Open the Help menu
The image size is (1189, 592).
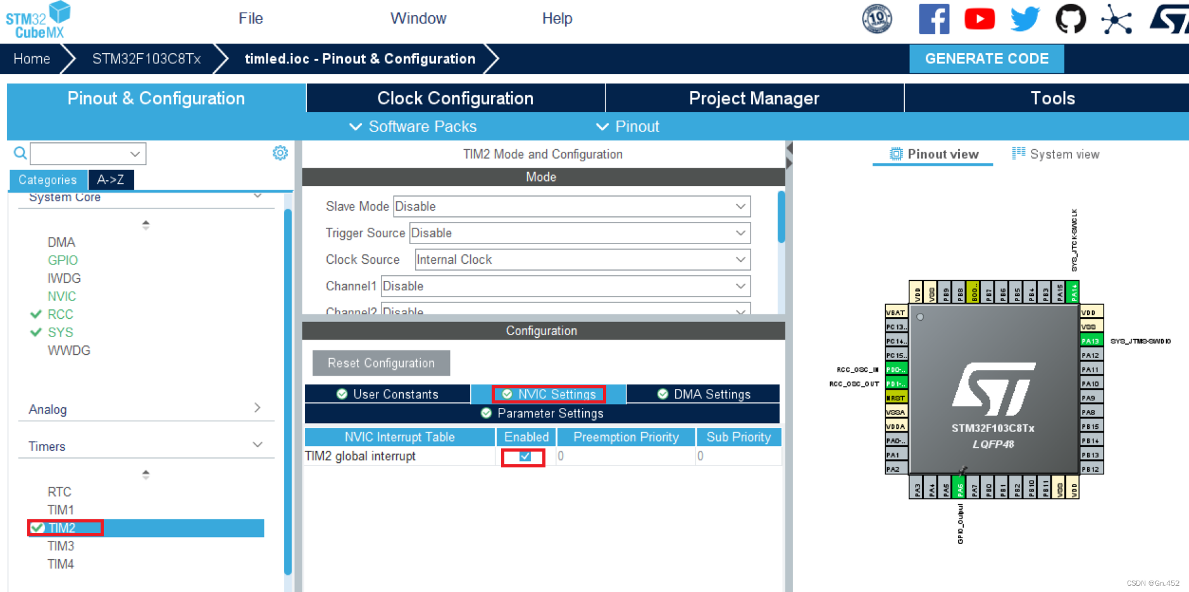tap(557, 18)
